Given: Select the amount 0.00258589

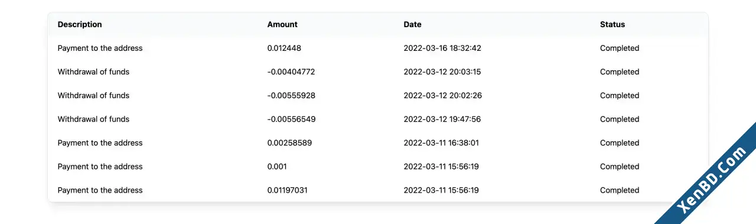Looking at the screenshot, I should coord(290,143).
